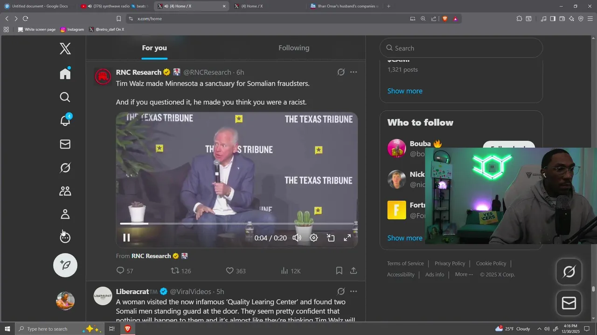Image resolution: width=597 pixels, height=335 pixels.
Task: Share the RNC Research post
Action: click(354, 271)
